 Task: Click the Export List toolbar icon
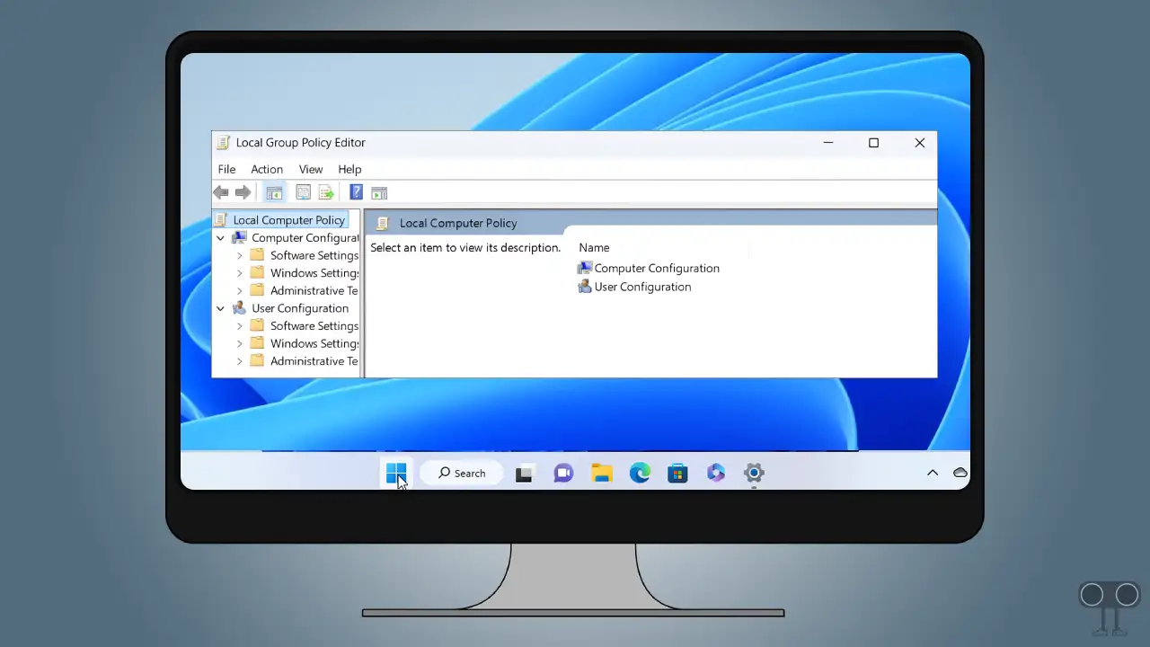pyautogui.click(x=326, y=192)
